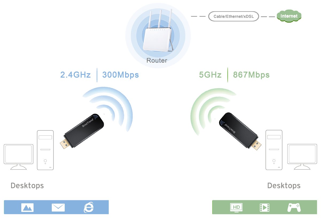Click the email envelope icon
The image size is (321, 220).
coord(58,207)
